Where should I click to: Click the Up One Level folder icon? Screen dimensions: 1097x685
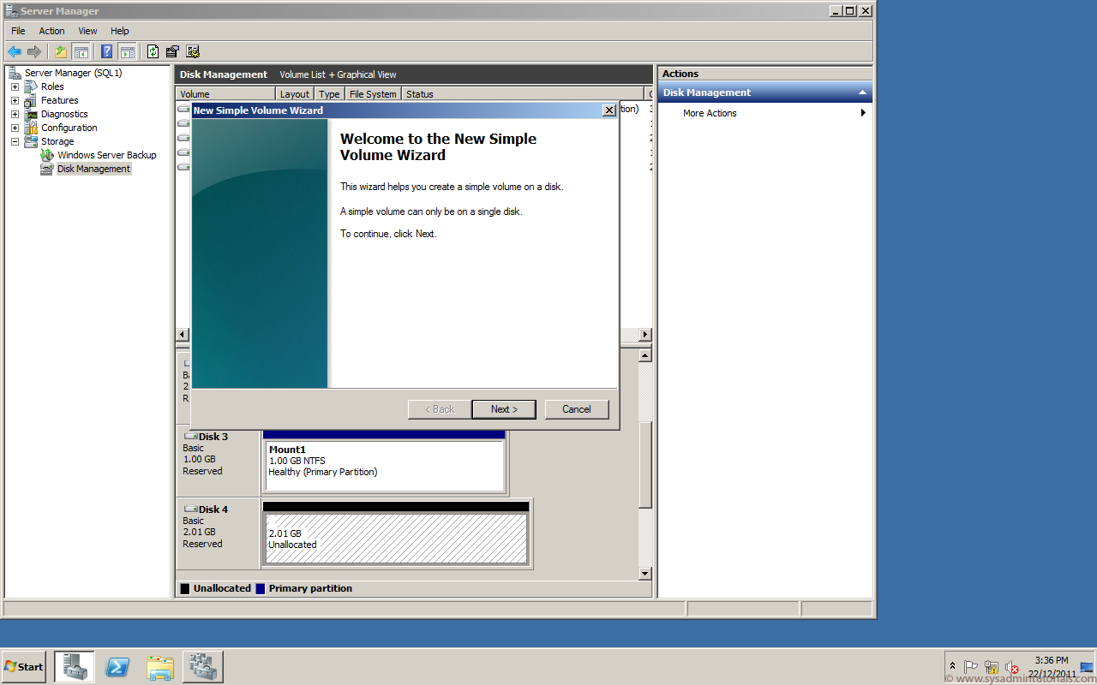61,51
